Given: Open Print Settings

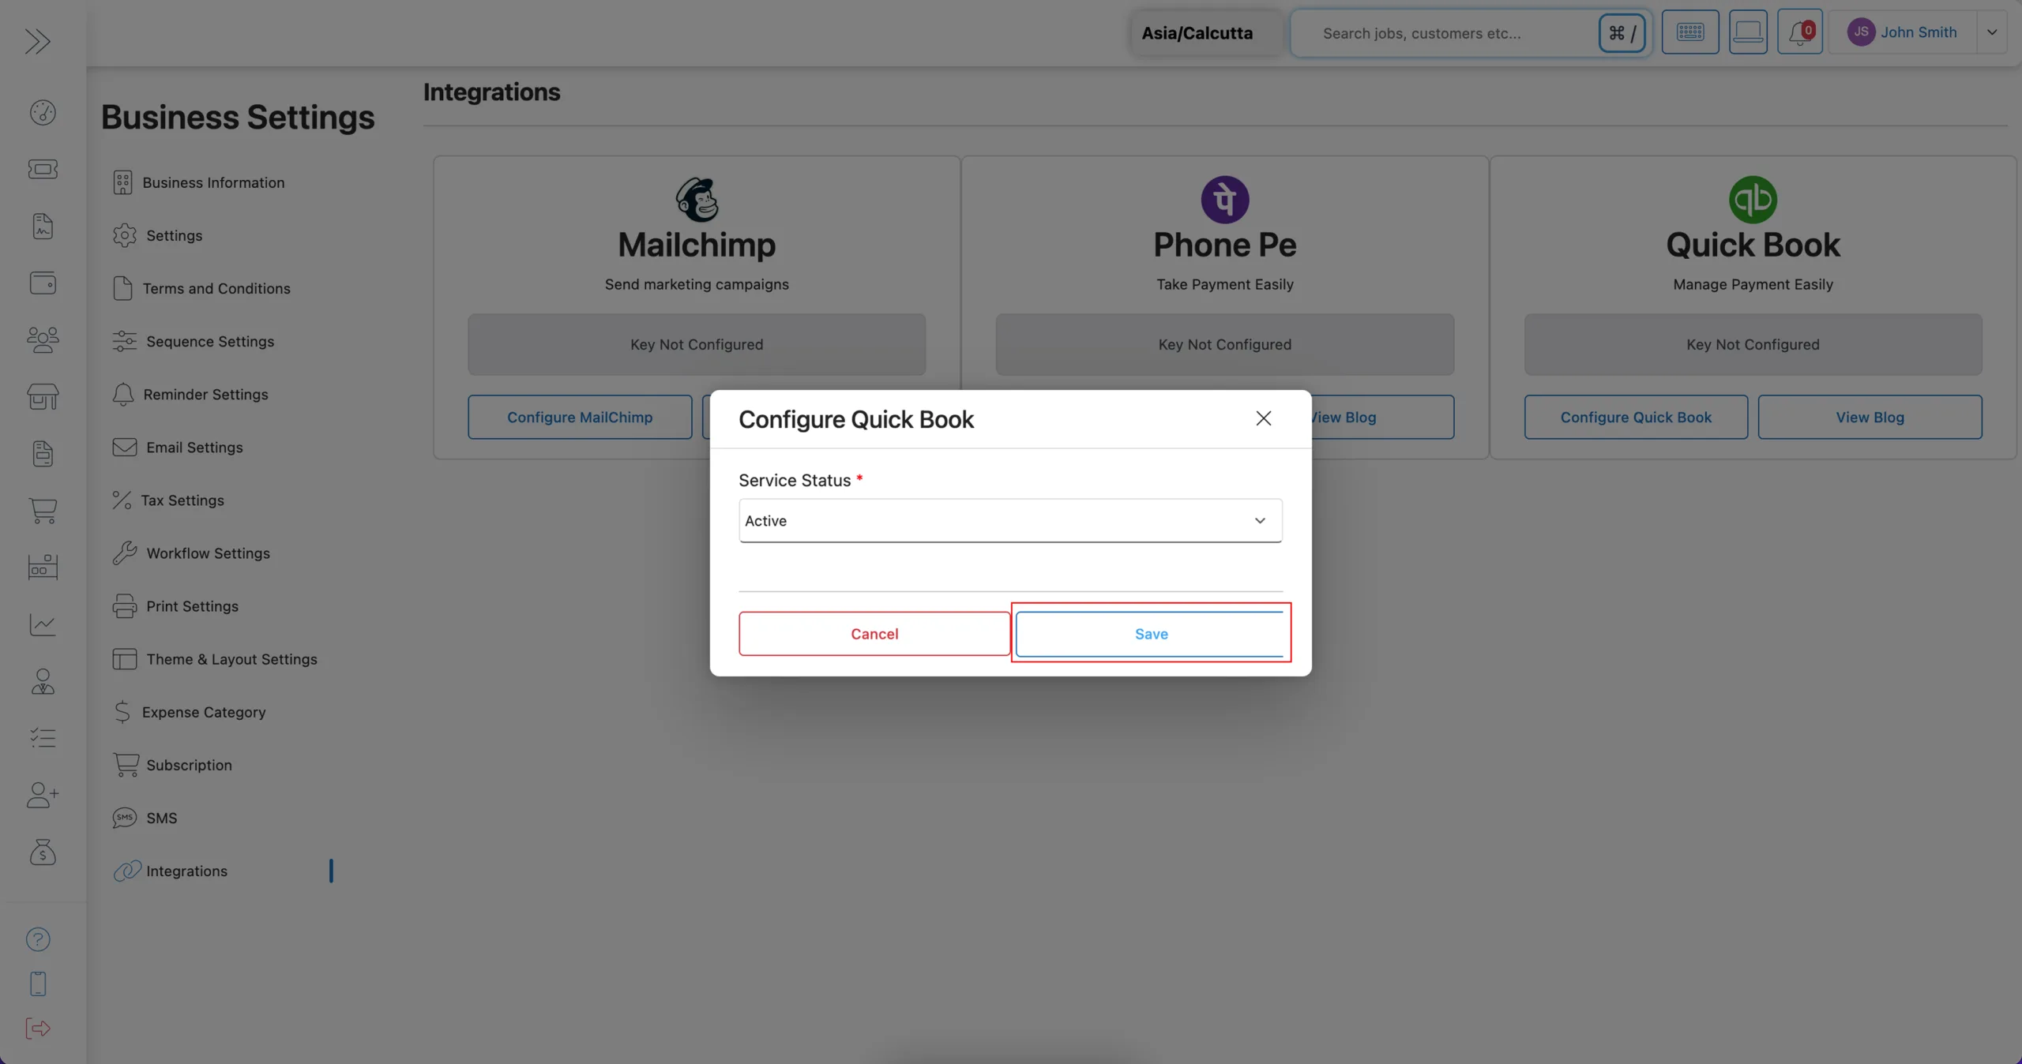Looking at the screenshot, I should pos(175,605).
